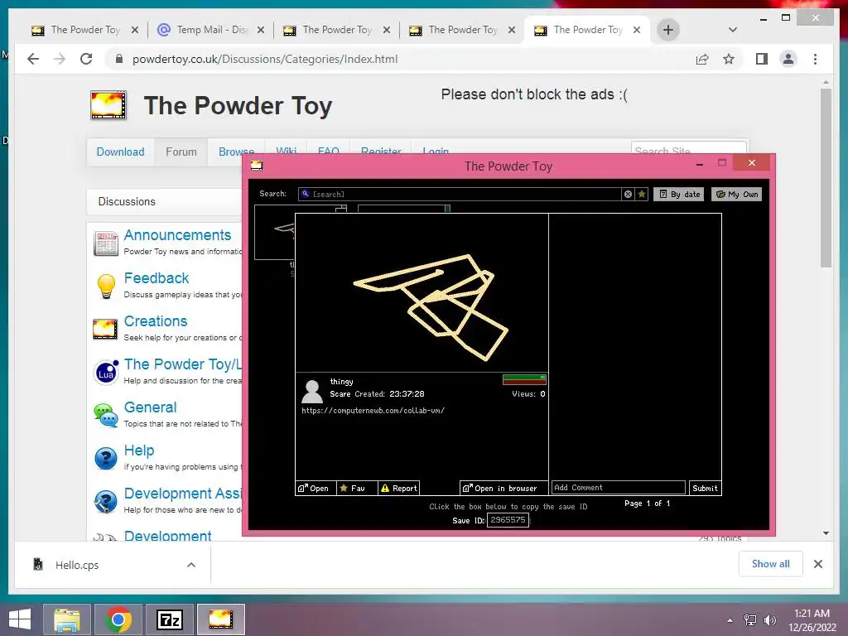Close the downloads bar
Image resolution: width=848 pixels, height=636 pixels.
click(817, 564)
